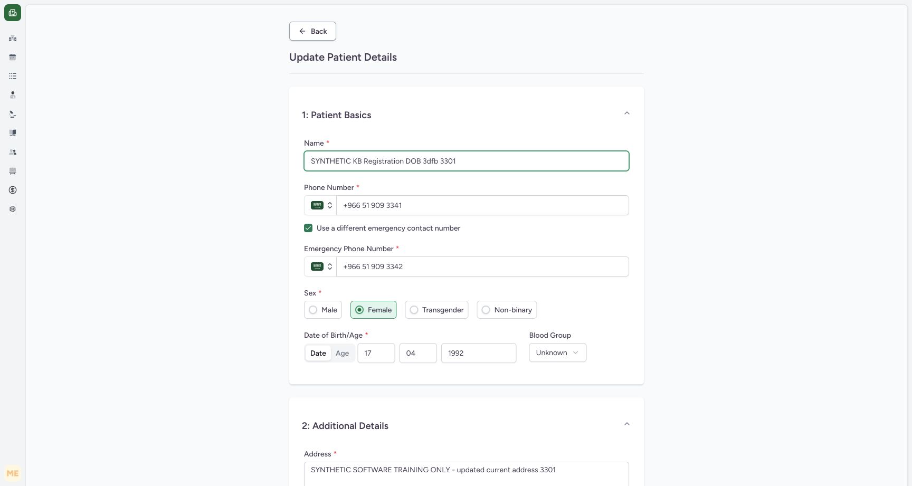Click the '2: Additional Details' section title
Screen dimensions: 912x486
tap(345, 426)
